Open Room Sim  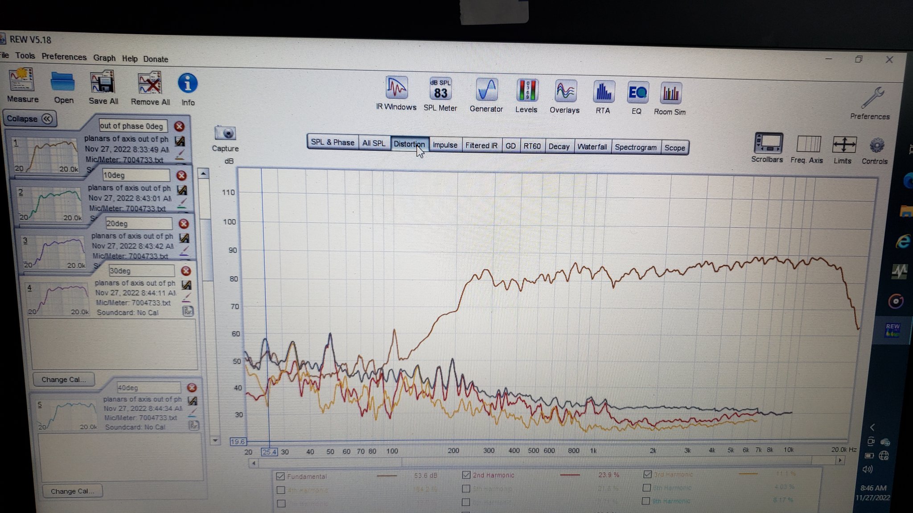pyautogui.click(x=670, y=99)
